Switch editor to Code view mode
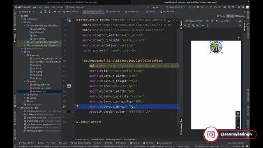Image resolution: width=263 pixels, height=148 pixels. tap(221, 16)
